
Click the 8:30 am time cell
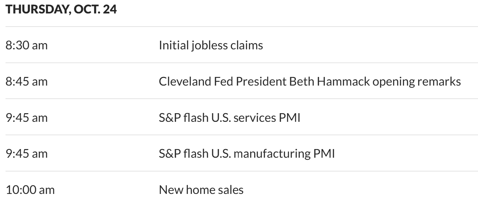27,45
